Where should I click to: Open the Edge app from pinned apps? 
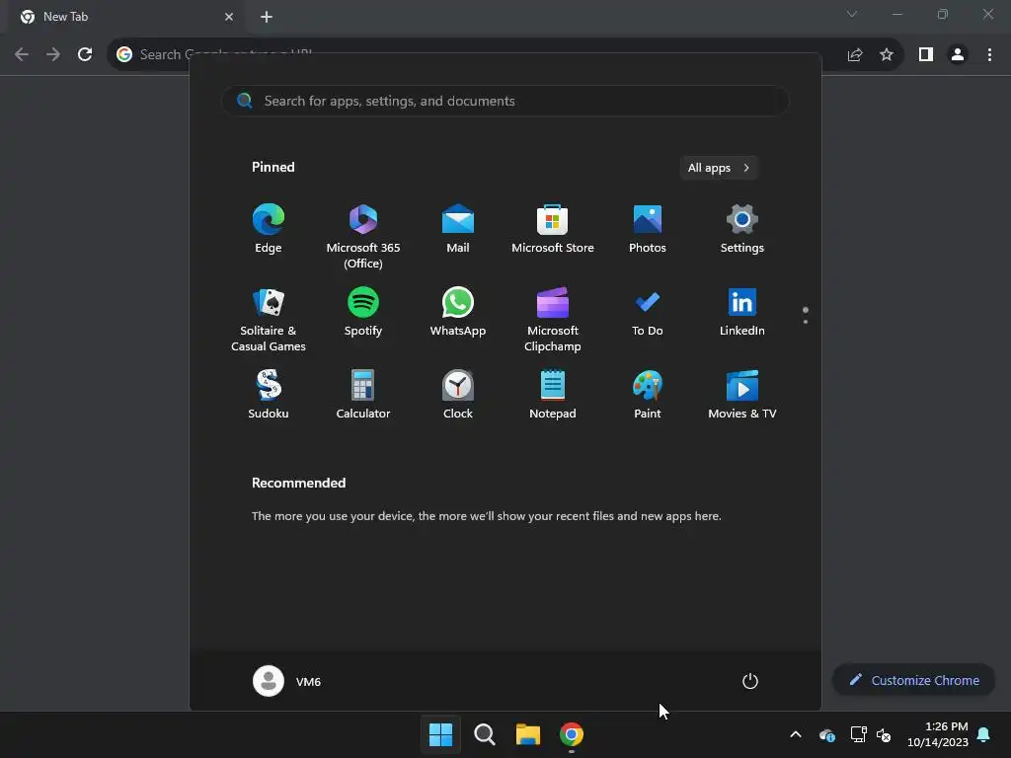click(x=269, y=229)
